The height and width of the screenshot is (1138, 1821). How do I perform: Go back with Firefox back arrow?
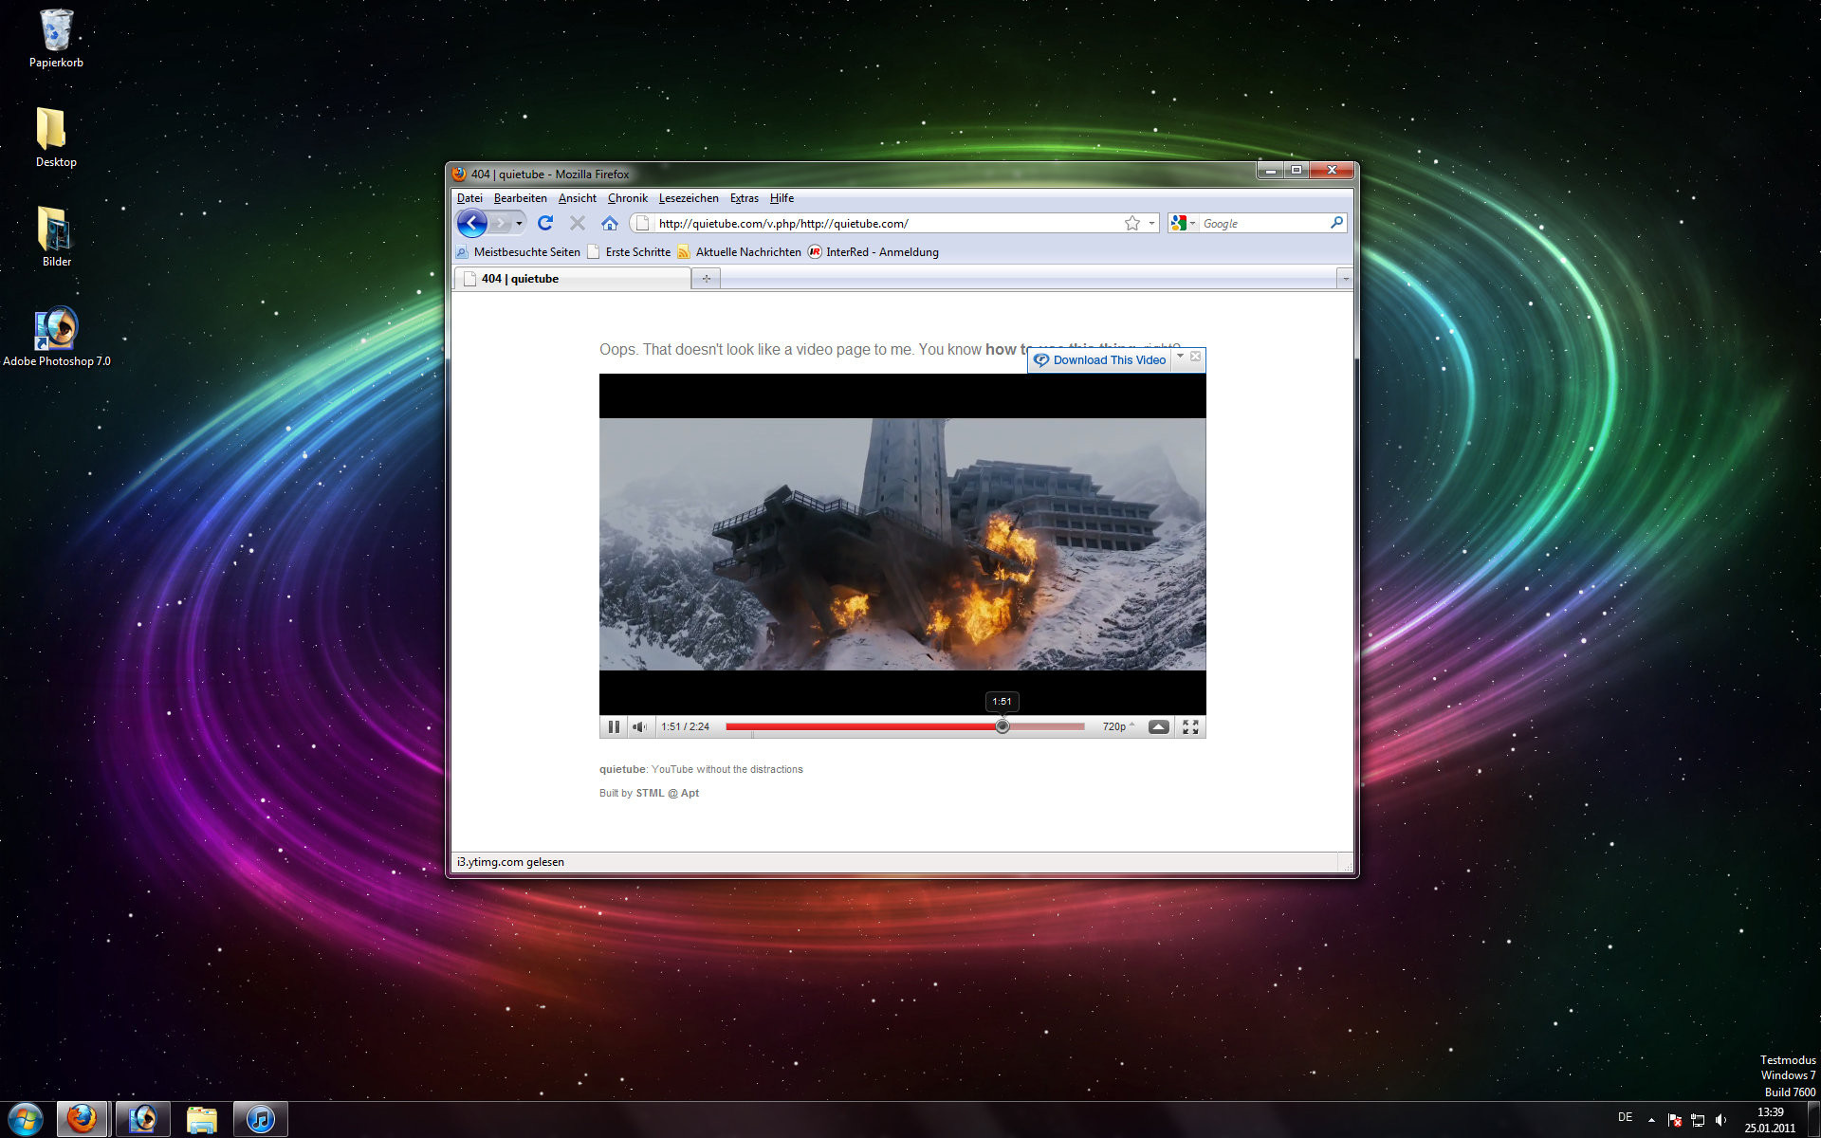pos(471,223)
